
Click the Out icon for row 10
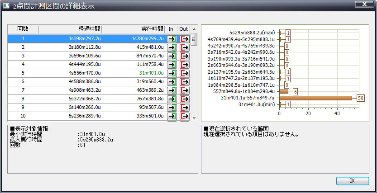pos(185,116)
